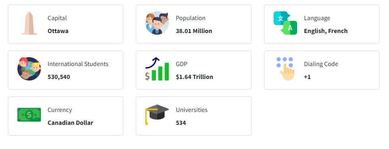Click the people group Population icon
The height and width of the screenshot is (149, 389).
point(157,23)
